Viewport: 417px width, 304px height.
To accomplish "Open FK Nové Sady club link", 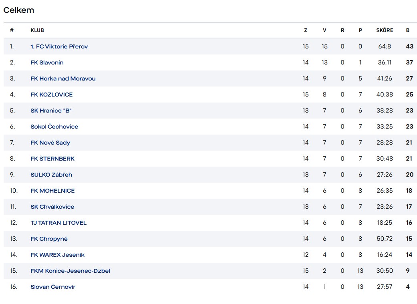I will tap(50, 143).
